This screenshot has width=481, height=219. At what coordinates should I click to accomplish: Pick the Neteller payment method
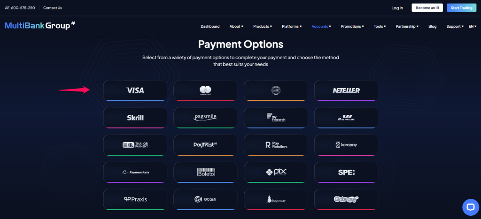346,90
